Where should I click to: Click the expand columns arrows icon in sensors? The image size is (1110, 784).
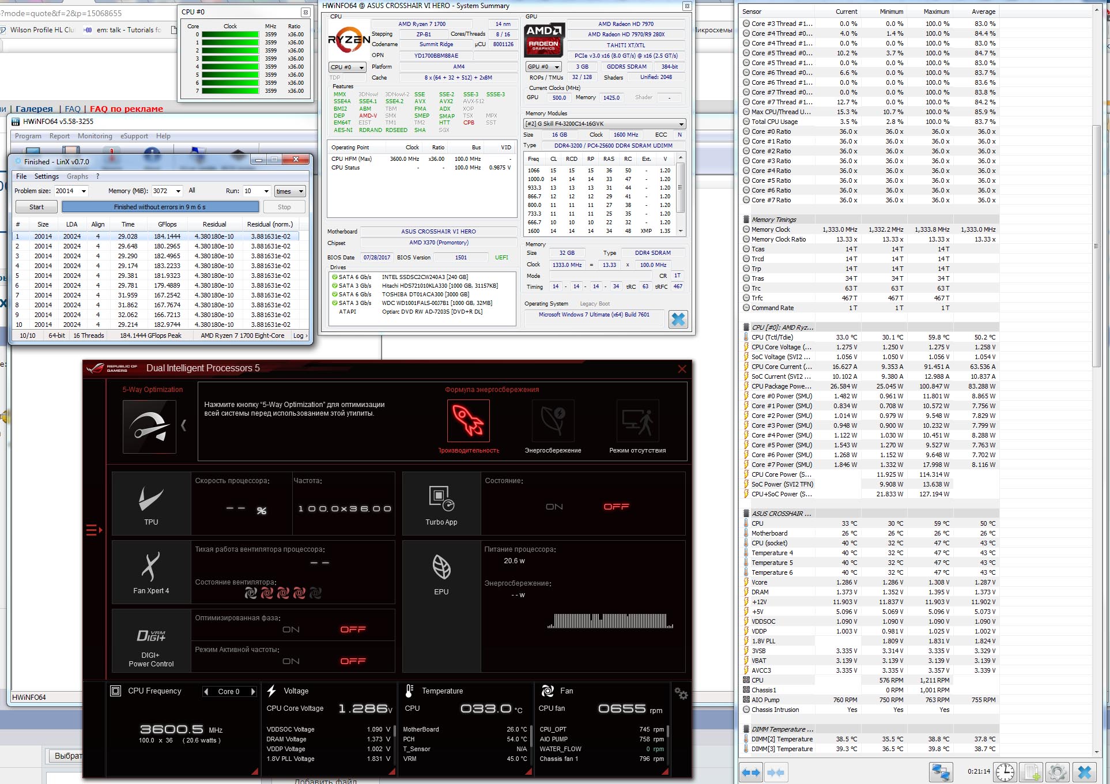coord(751,772)
